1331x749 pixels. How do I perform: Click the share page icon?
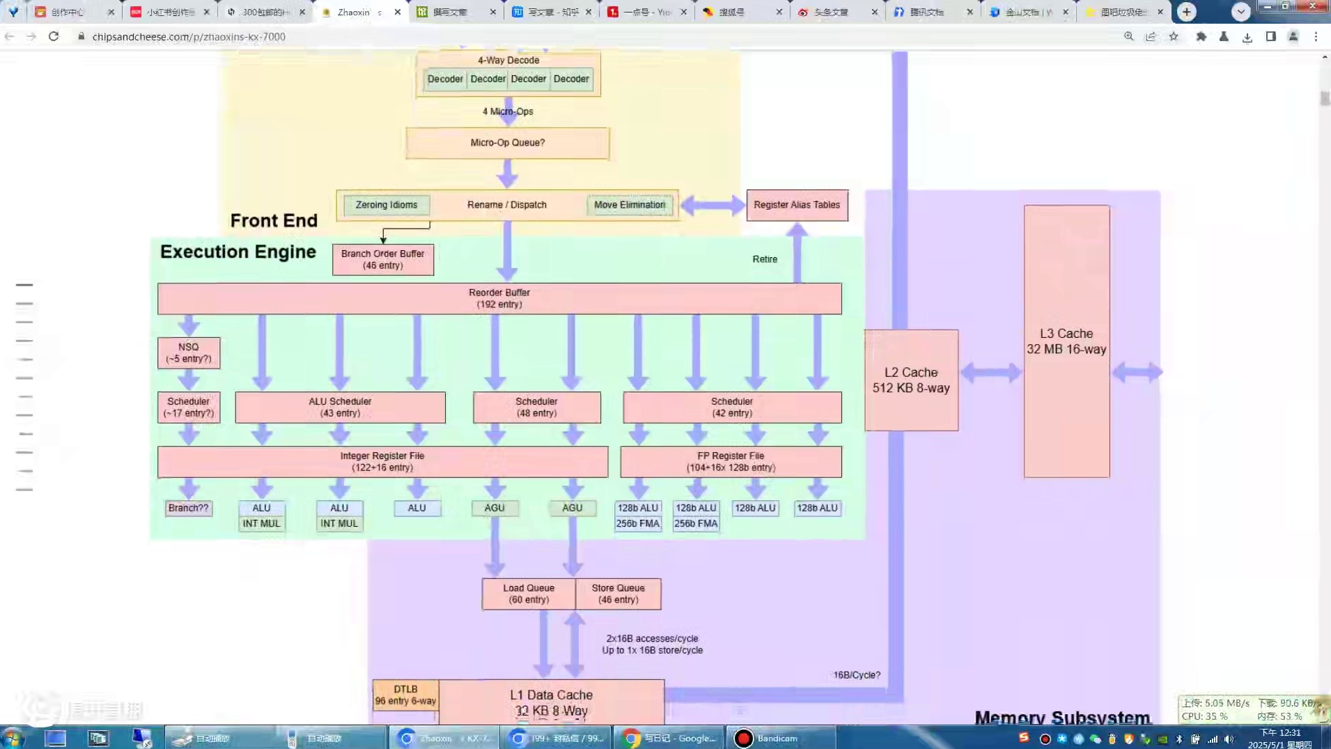(1151, 36)
